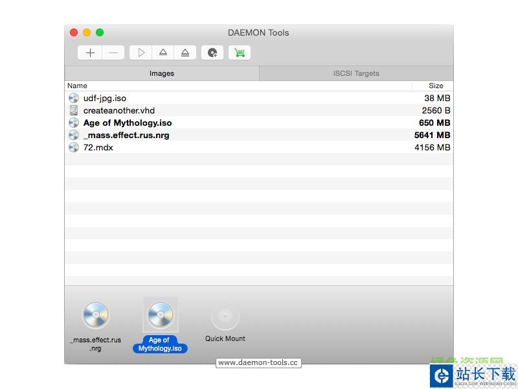Open the iSCSI Targets tab
The width and height of the screenshot is (518, 389).
pos(356,73)
